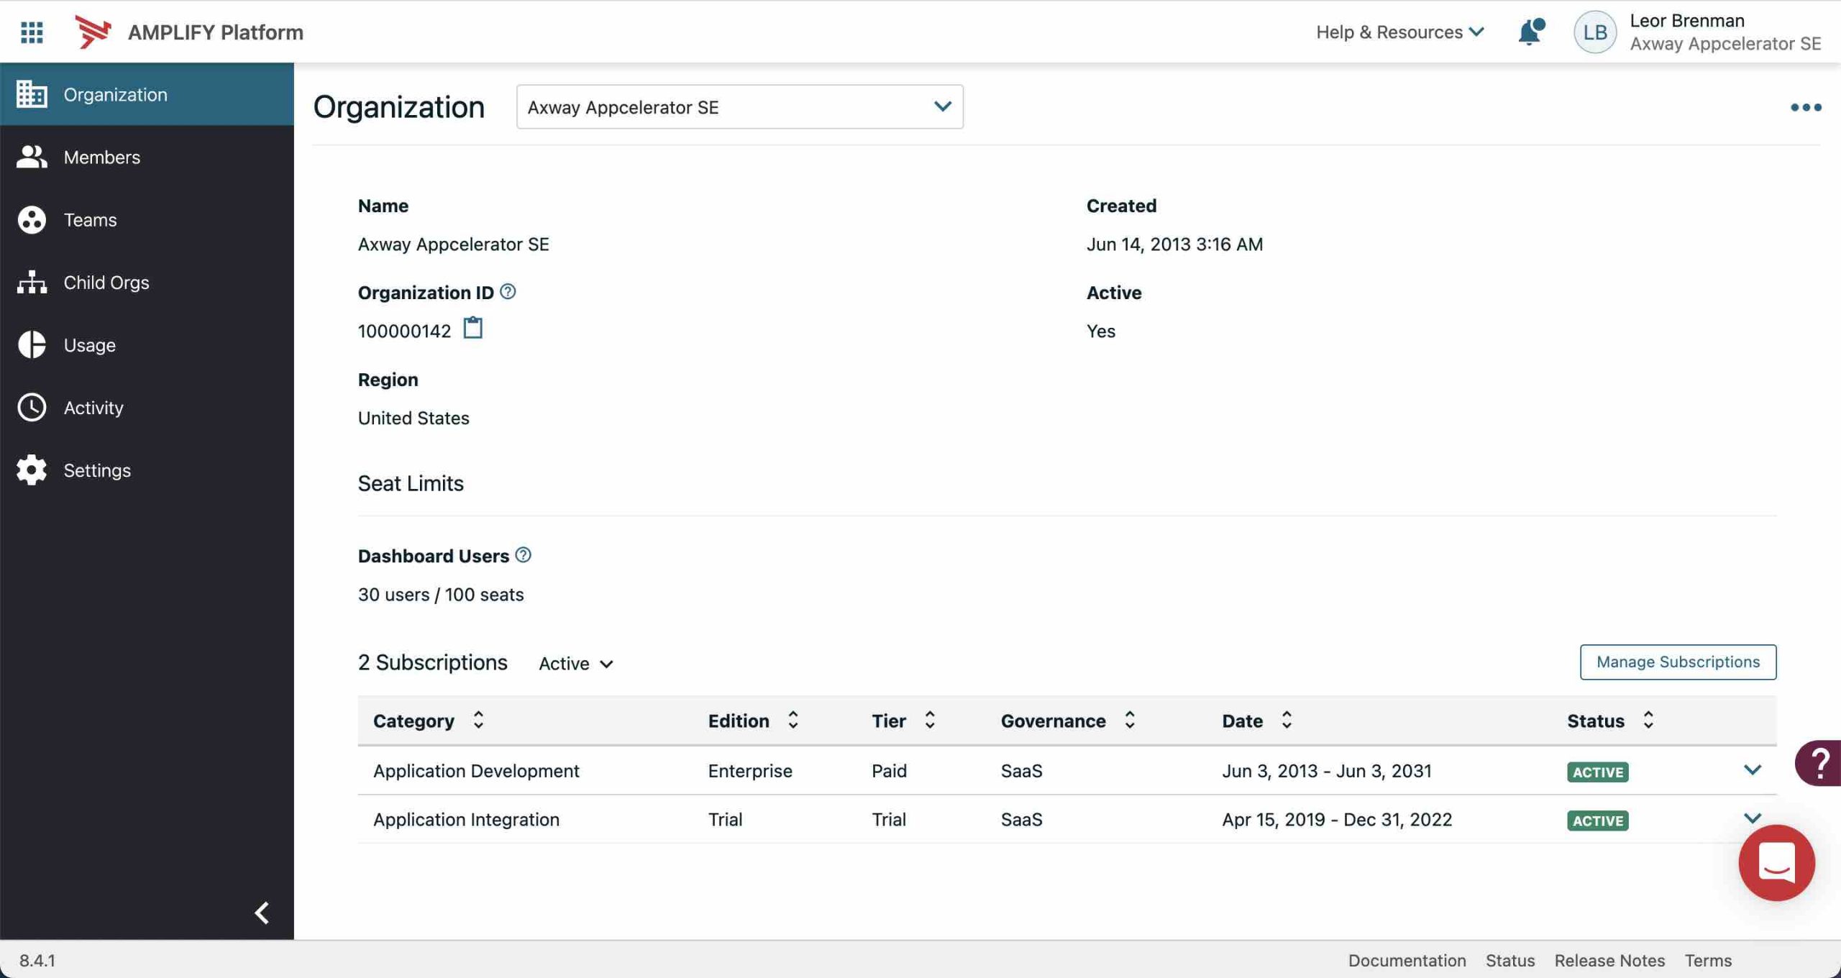Click the Enterprise edition cell

[750, 770]
